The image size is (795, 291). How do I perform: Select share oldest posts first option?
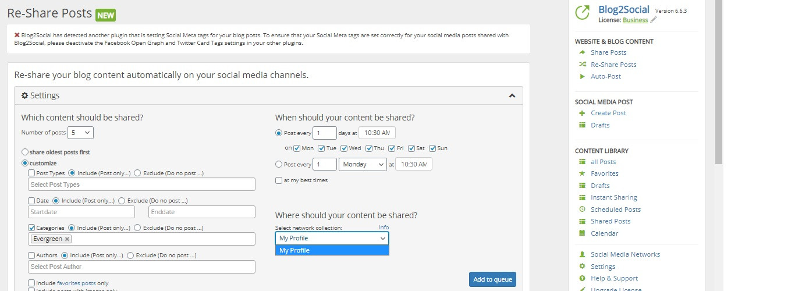pyautogui.click(x=25, y=152)
